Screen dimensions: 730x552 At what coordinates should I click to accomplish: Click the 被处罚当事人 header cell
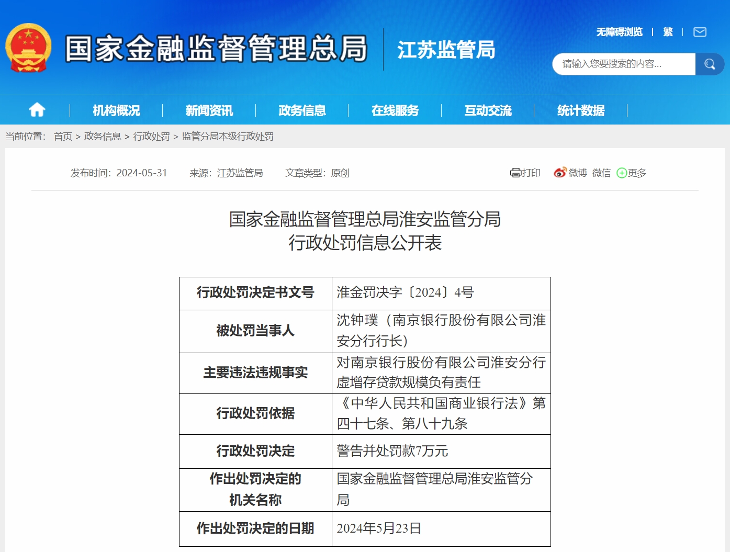click(255, 331)
